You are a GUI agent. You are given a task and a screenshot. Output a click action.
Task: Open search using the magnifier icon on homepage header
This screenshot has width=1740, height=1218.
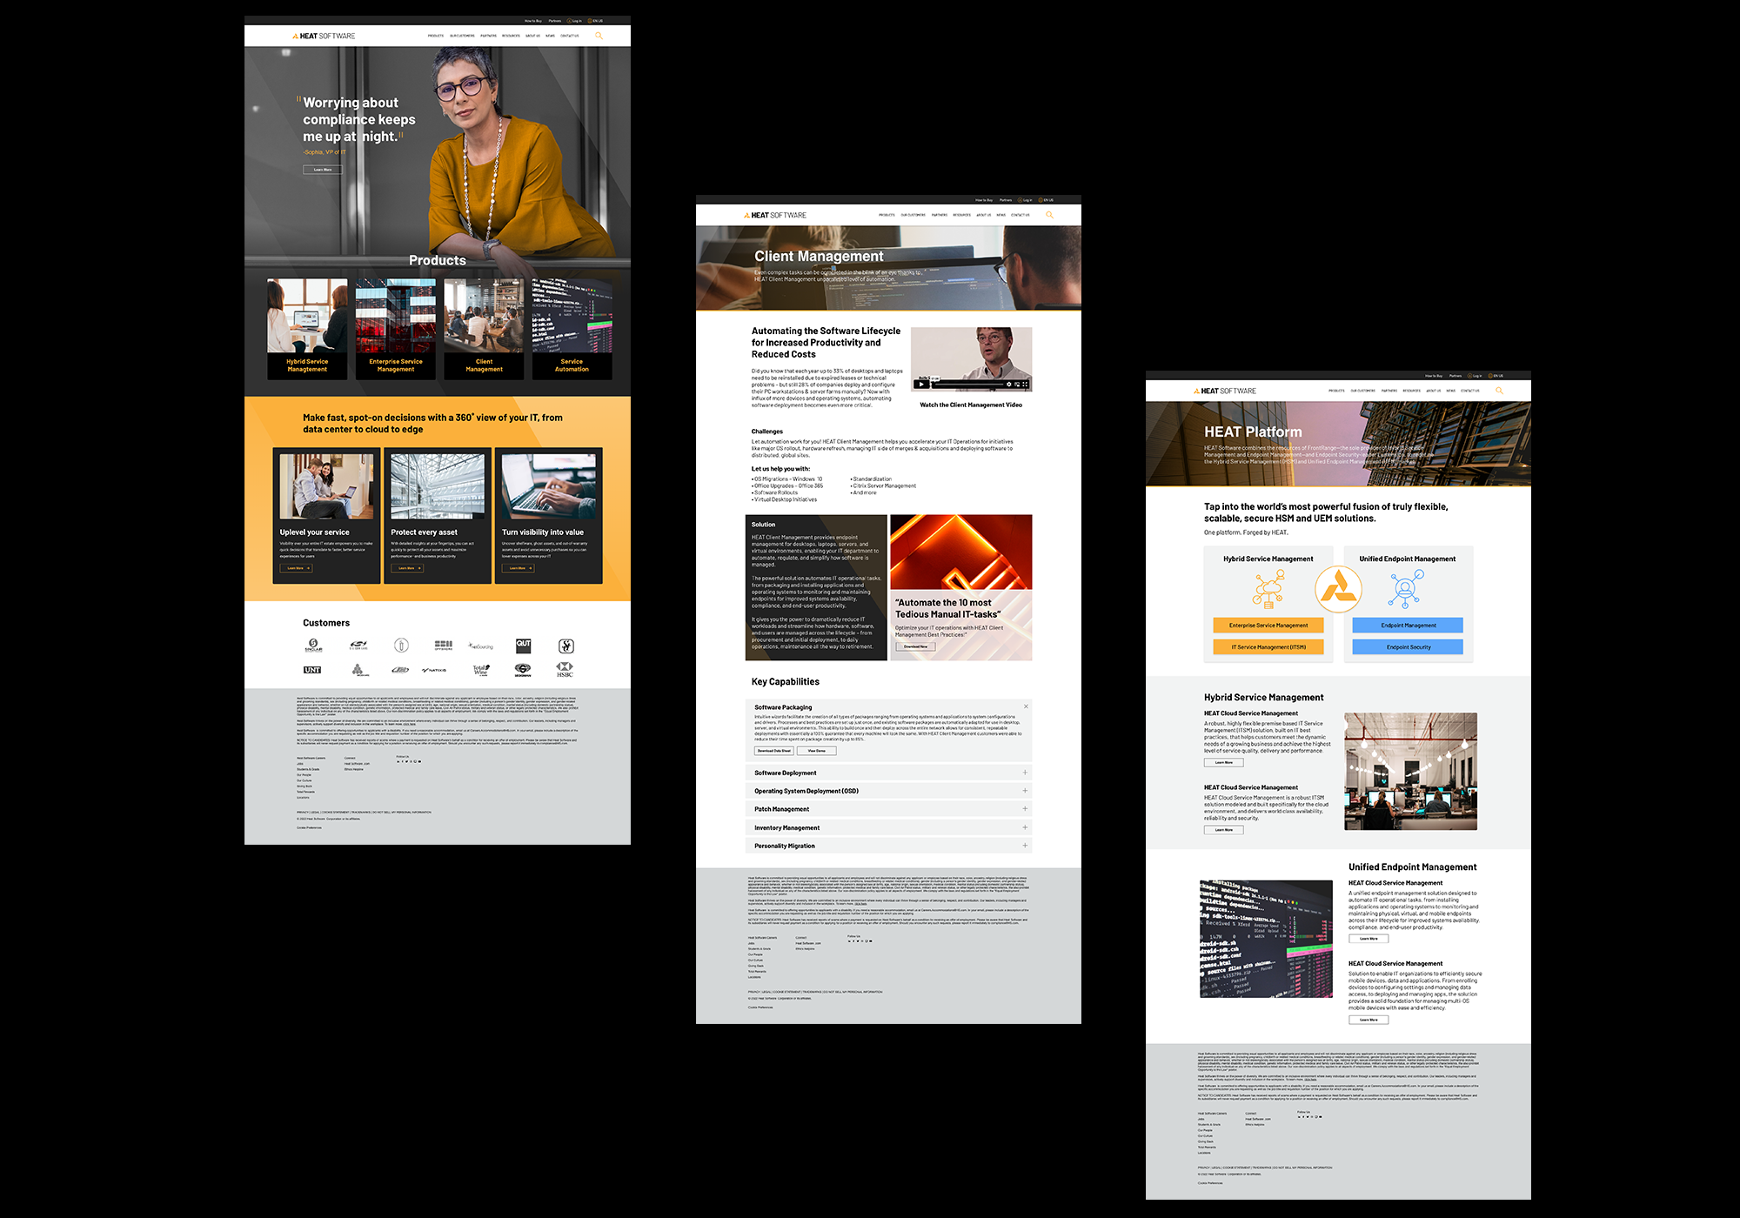click(599, 36)
